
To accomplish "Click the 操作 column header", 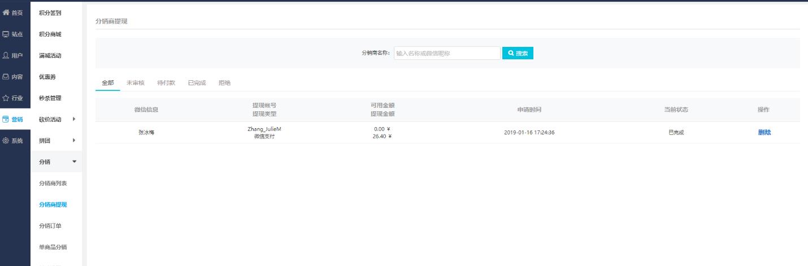I will (x=763, y=110).
